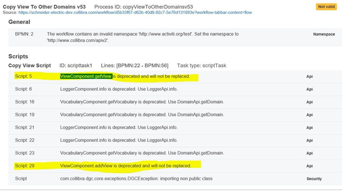Click the Scripts section heading
Image resolution: width=342 pixels, height=192 pixels.
(18, 56)
